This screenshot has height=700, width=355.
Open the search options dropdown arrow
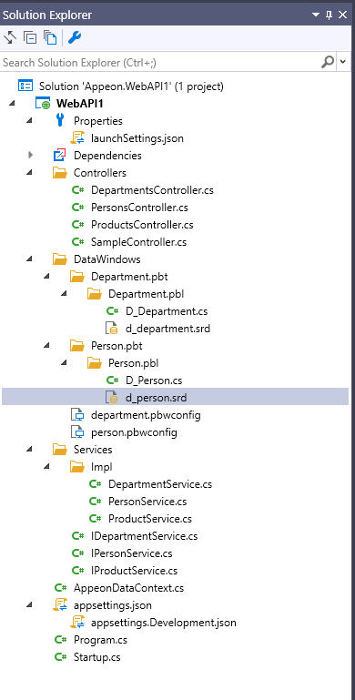point(343,62)
